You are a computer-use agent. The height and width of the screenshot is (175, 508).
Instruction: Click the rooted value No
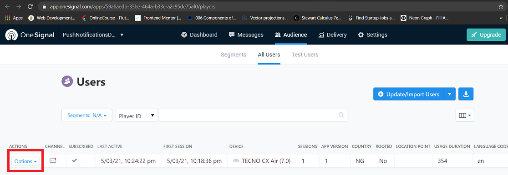(383, 161)
